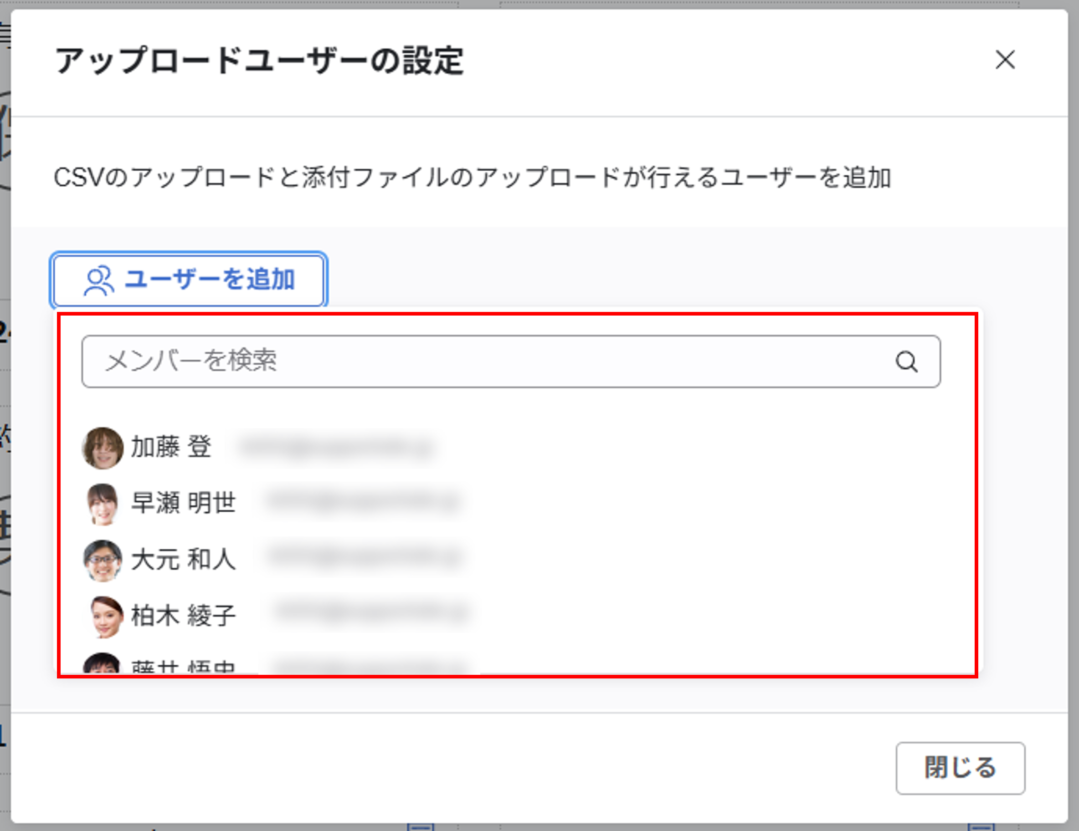Select member name 大元 和人
This screenshot has height=831, width=1079.
click(x=183, y=560)
